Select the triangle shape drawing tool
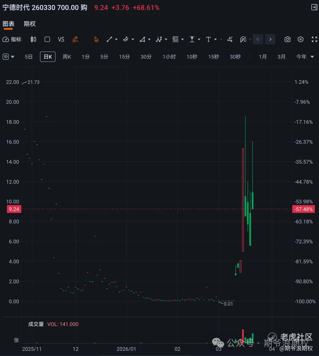The width and height of the screenshot is (319, 356). [142, 39]
